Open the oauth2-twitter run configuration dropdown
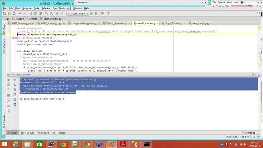Image resolution: width=263 pixels, height=148 pixels. [78, 14]
